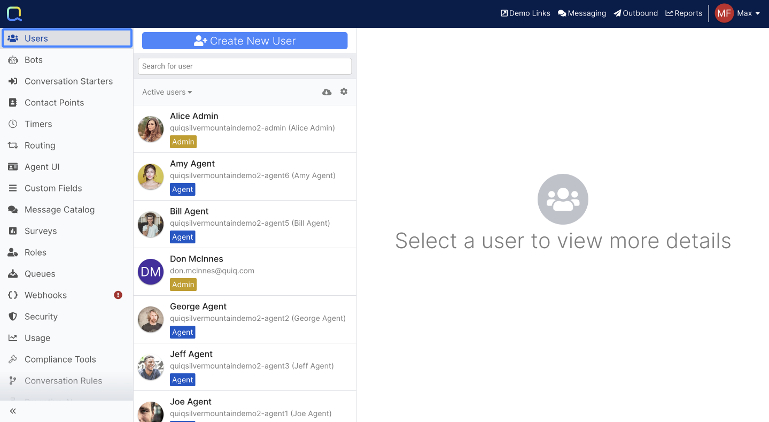769x422 pixels.
Task: Navigate to Timers settings
Action: (67, 124)
